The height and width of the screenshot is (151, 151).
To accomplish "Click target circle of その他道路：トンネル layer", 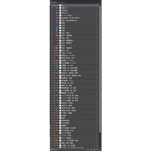I will click(96, 63).
